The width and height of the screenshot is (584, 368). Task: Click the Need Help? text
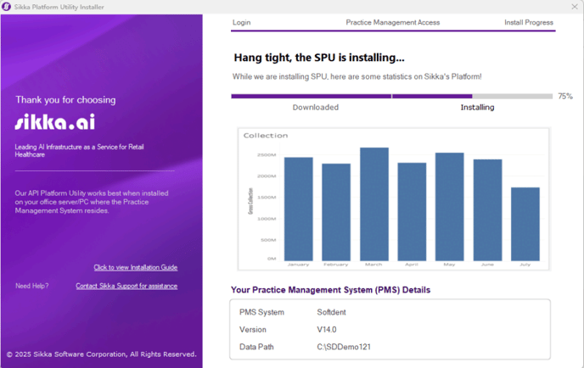32,287
